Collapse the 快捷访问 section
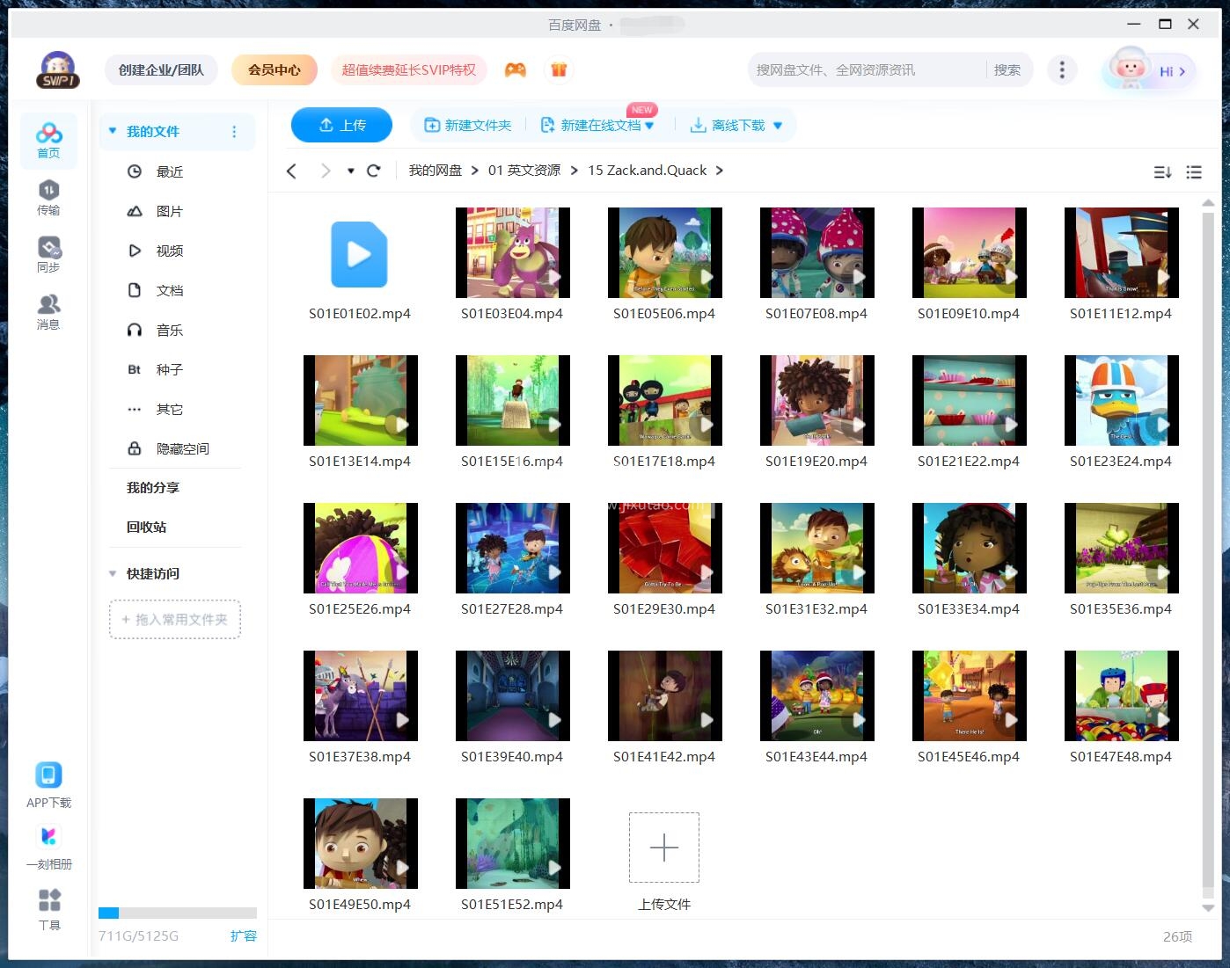 tap(112, 573)
